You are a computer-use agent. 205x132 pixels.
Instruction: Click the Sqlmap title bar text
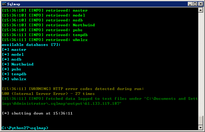click(14, 4)
